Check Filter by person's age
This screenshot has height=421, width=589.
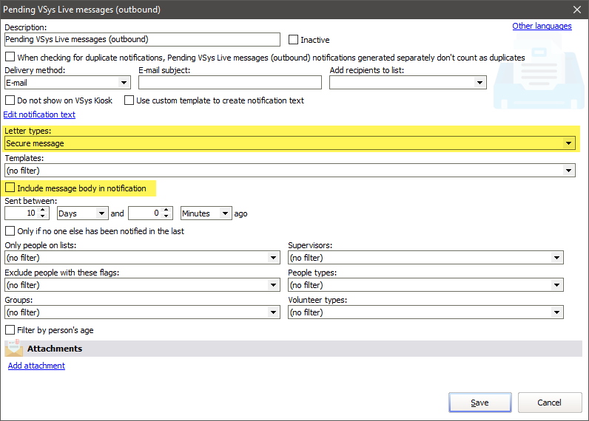[x=10, y=330]
